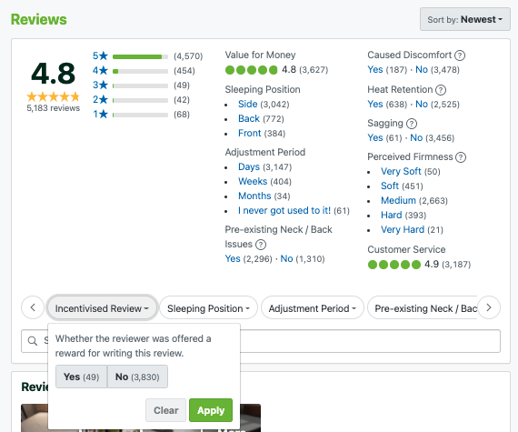Click the Perceived Firmness help icon
The image size is (518, 432).
coord(461,157)
